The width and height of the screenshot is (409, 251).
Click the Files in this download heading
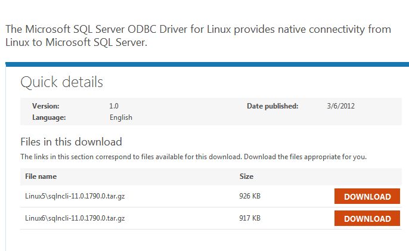71,142
